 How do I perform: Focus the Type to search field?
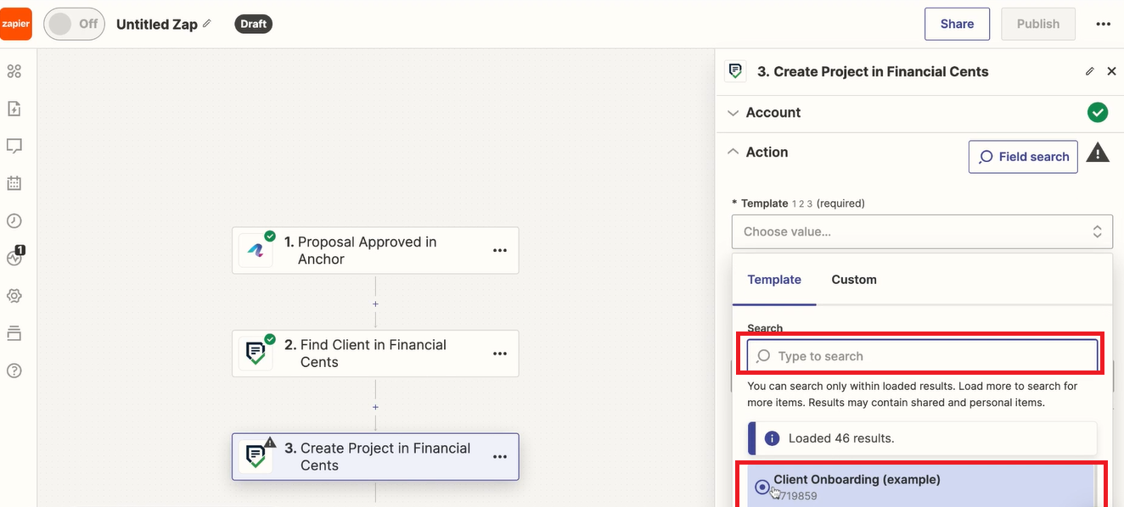922,356
